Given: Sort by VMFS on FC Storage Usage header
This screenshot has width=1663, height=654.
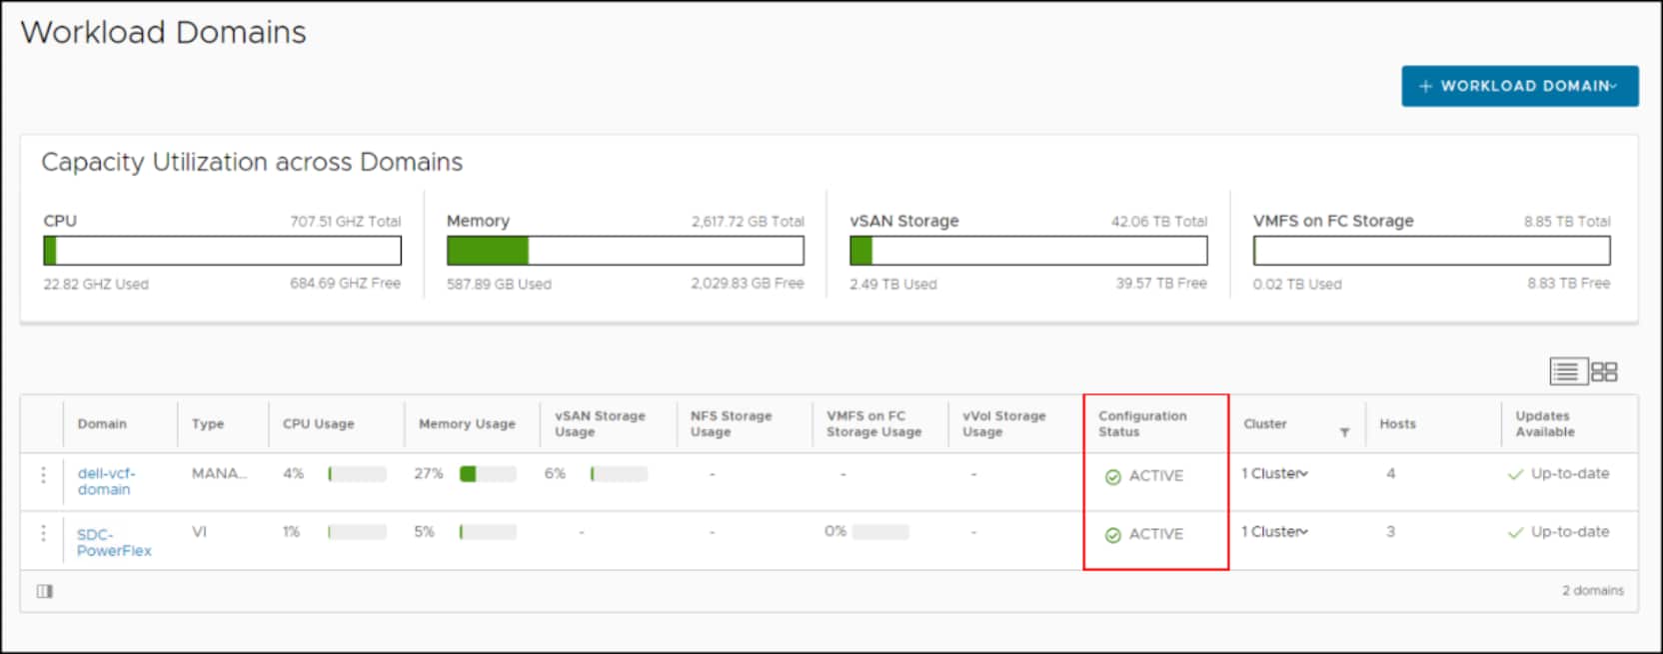Looking at the screenshot, I should (x=873, y=423).
